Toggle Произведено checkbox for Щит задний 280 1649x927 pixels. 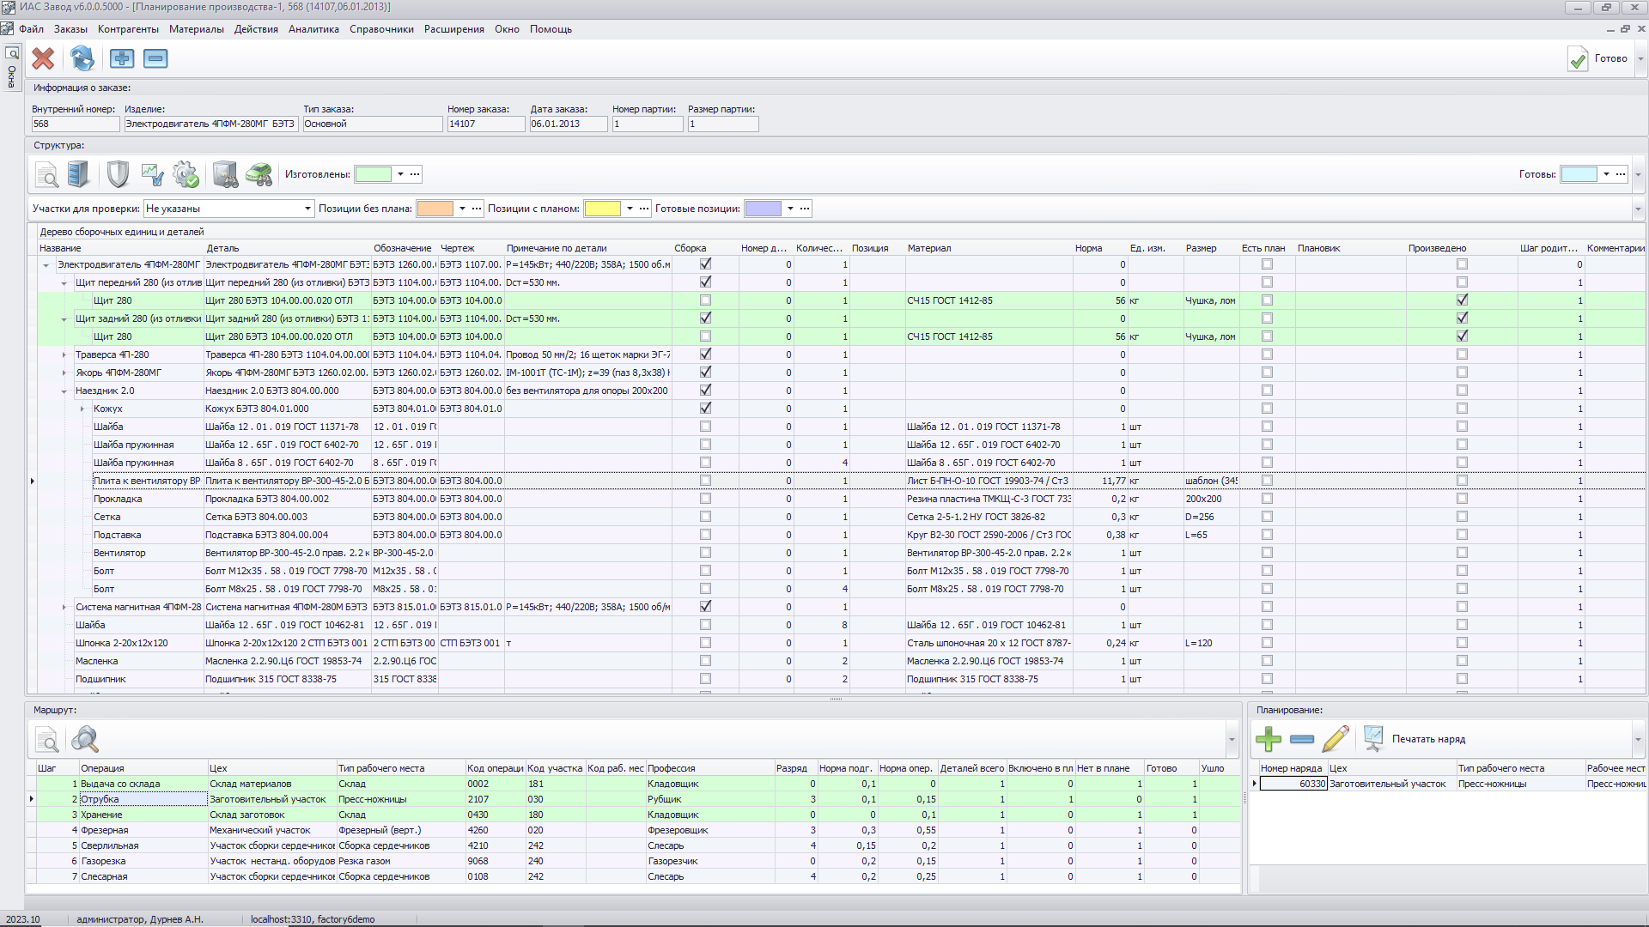point(1462,318)
